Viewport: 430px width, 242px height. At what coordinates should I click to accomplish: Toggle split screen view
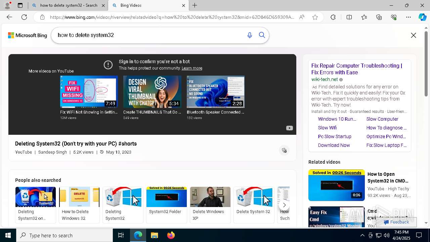tap(349, 17)
